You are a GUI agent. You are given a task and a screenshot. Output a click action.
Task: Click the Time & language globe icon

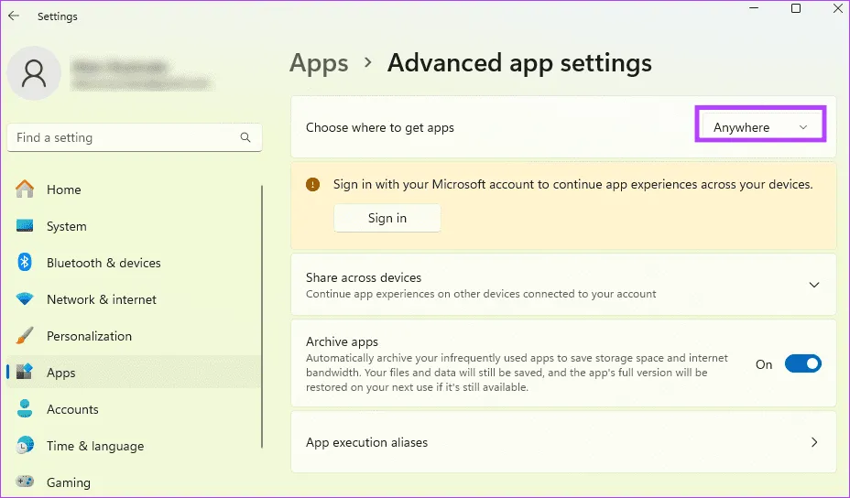(x=26, y=446)
